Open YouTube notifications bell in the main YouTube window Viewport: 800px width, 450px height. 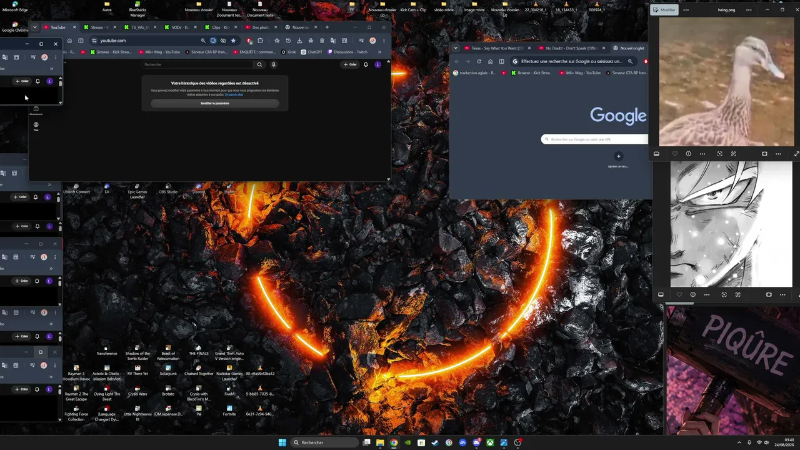(366, 64)
